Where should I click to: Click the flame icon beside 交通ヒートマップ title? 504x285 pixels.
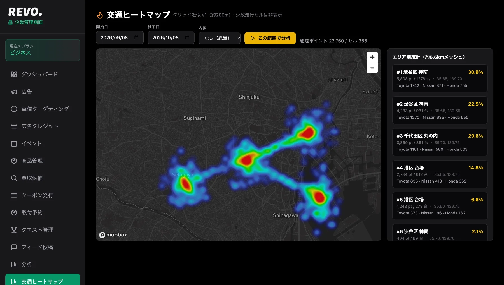tap(100, 15)
